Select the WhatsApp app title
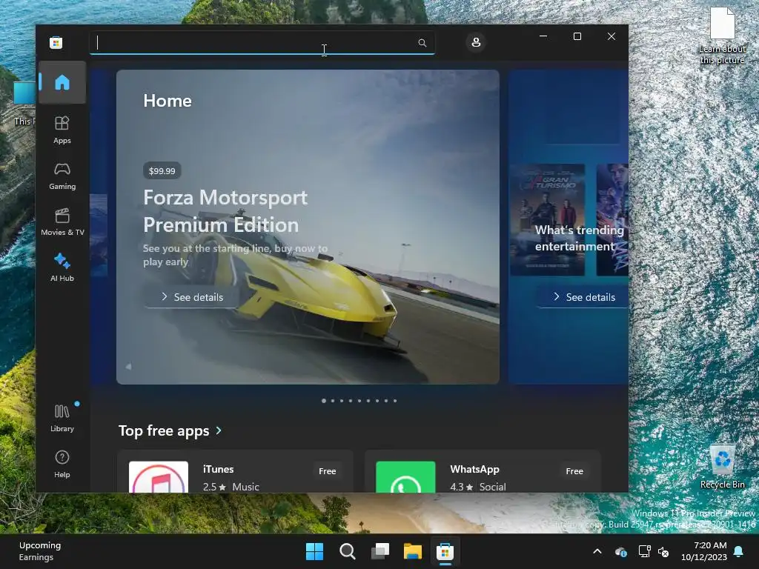Image resolution: width=759 pixels, height=569 pixels. (474, 469)
